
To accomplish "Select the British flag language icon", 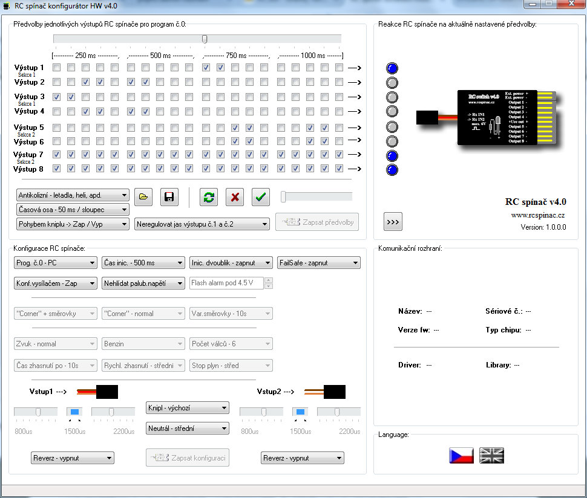I will click(x=491, y=455).
